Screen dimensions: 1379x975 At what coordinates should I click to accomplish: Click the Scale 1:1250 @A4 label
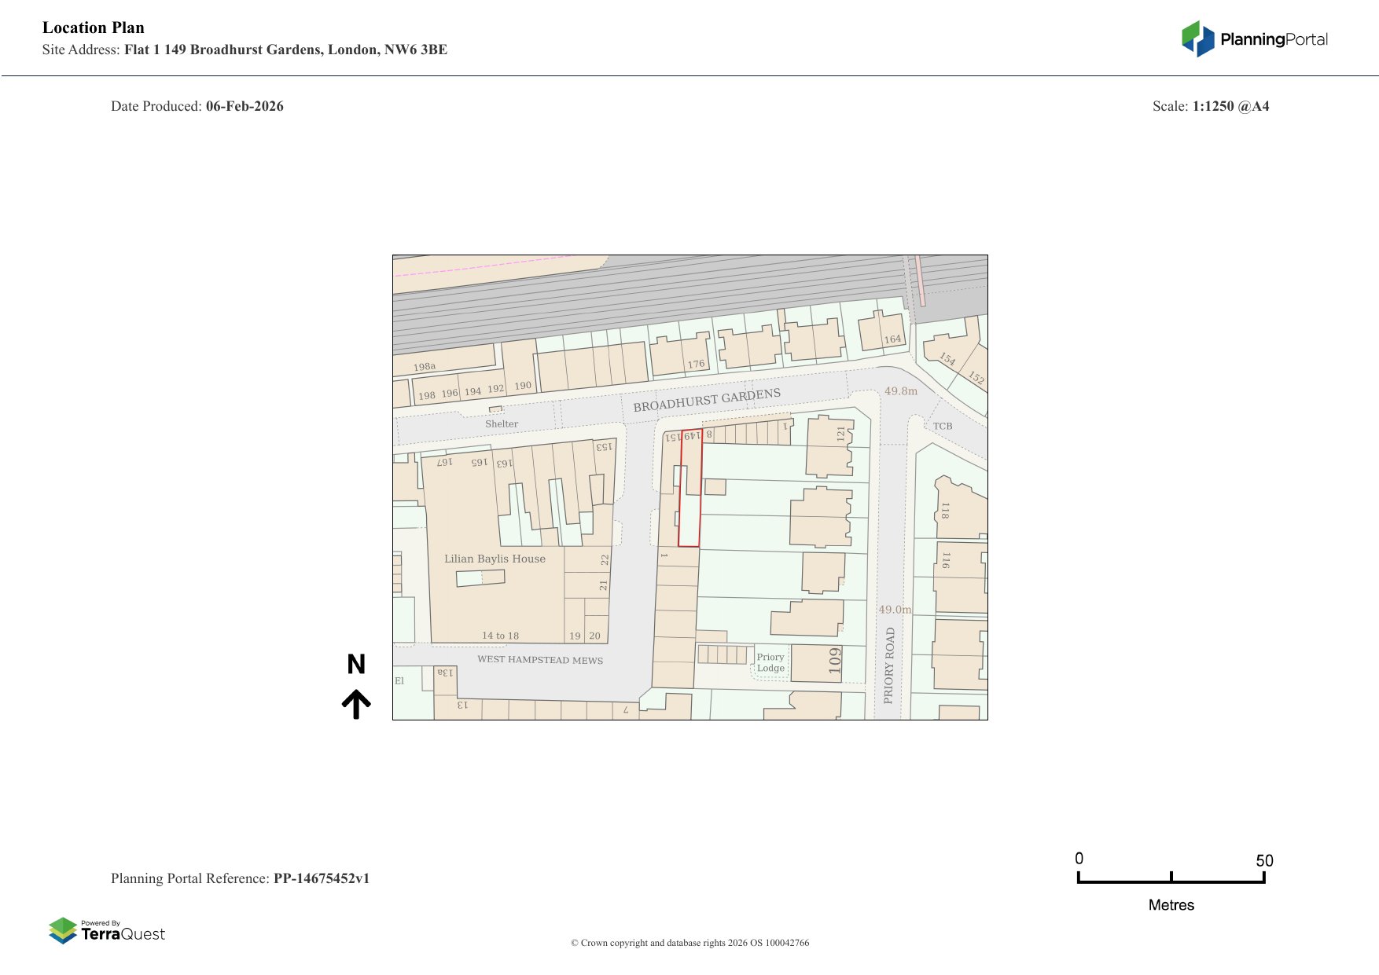[1210, 106]
